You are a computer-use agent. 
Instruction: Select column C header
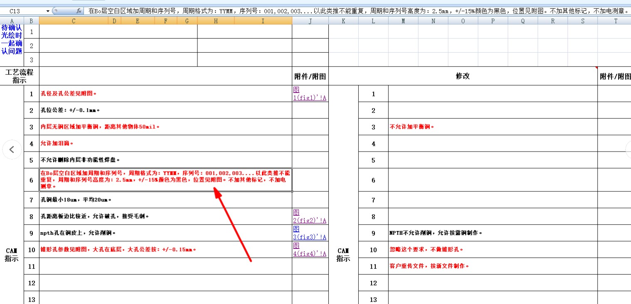[74, 21]
